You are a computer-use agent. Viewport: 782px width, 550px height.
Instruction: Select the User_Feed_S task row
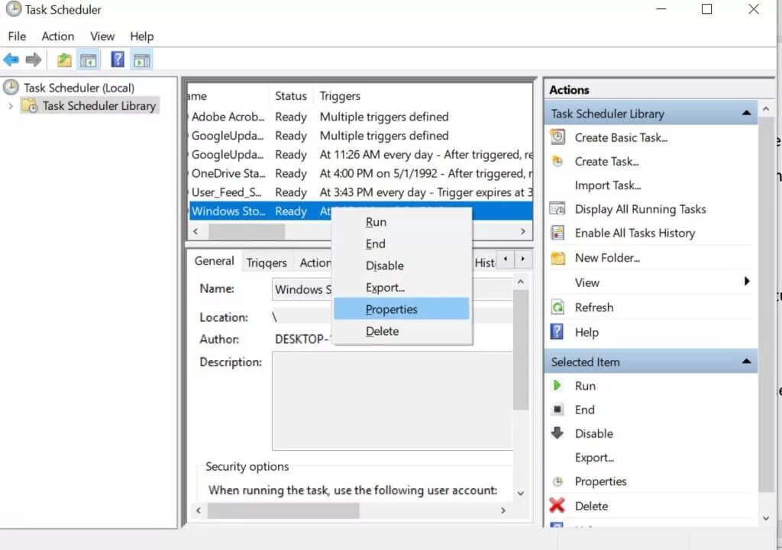(361, 192)
